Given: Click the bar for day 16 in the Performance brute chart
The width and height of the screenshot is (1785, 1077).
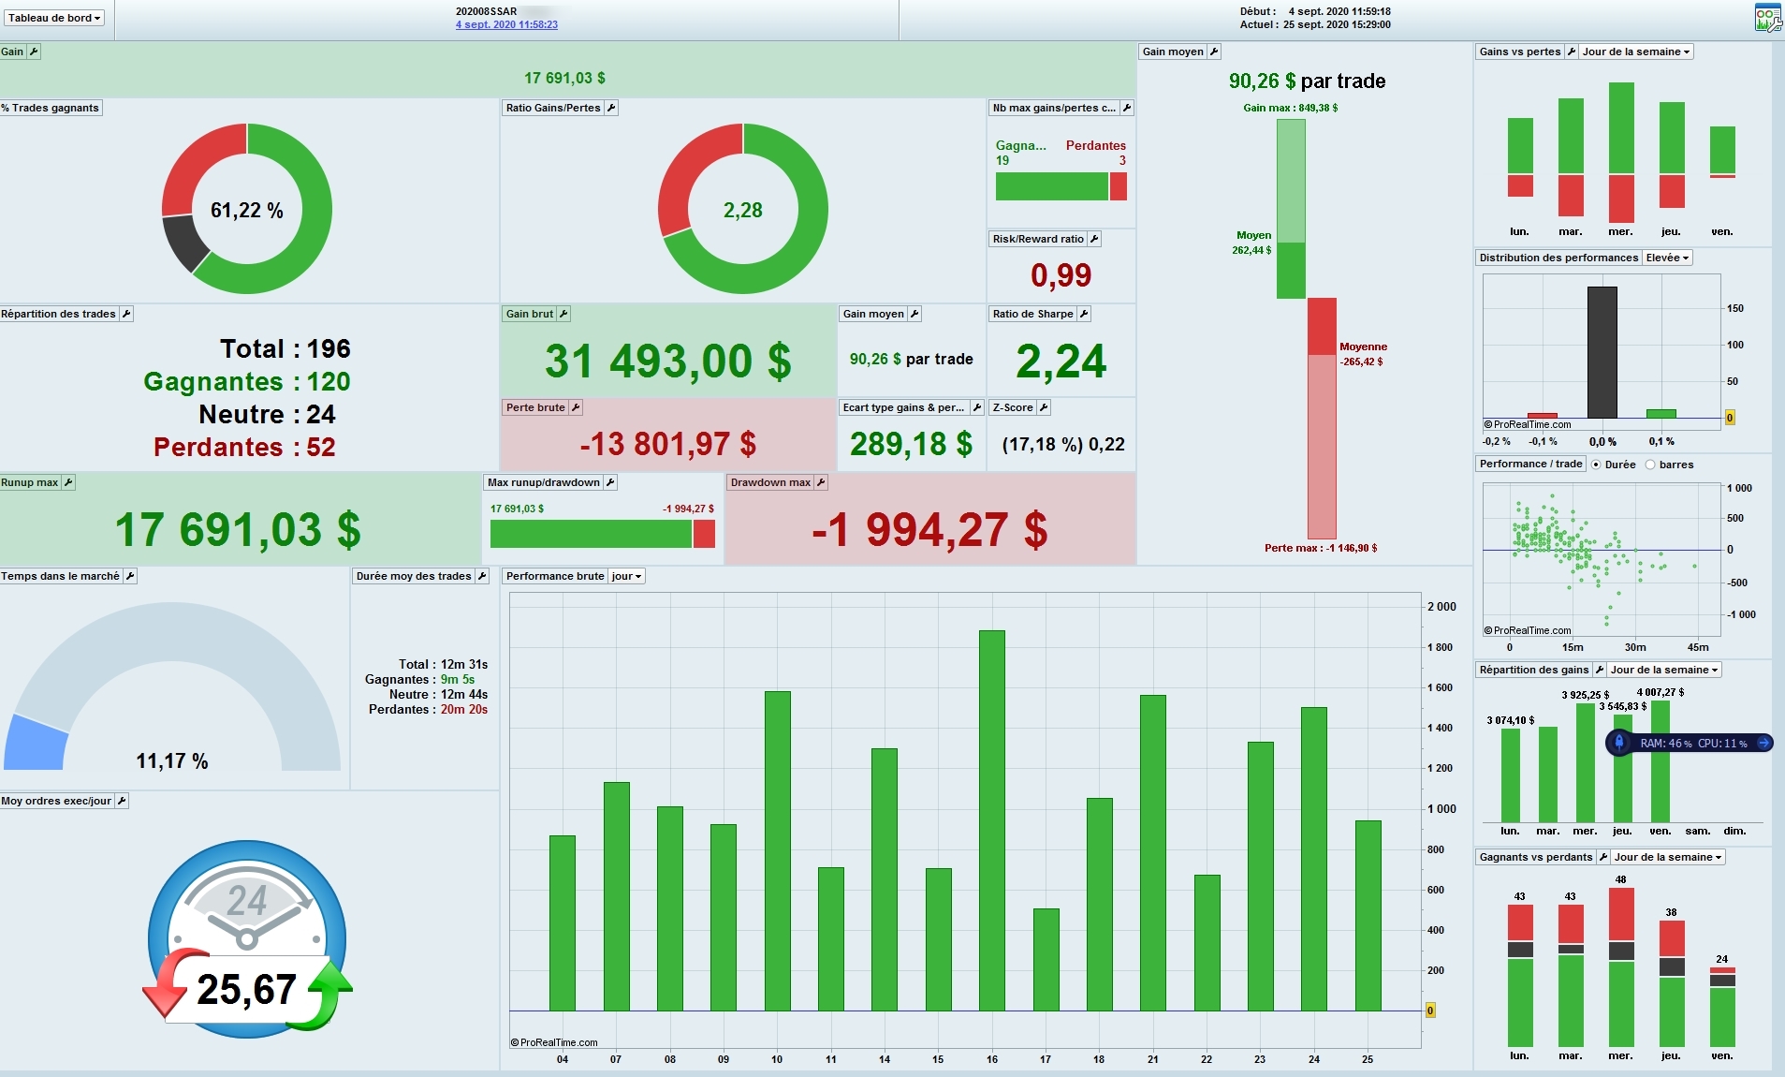Looking at the screenshot, I should (992, 820).
